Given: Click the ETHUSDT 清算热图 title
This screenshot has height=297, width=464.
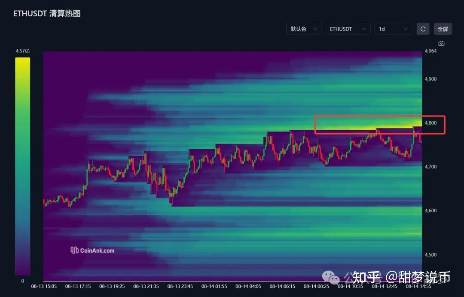Looking at the screenshot, I should pyautogui.click(x=47, y=13).
